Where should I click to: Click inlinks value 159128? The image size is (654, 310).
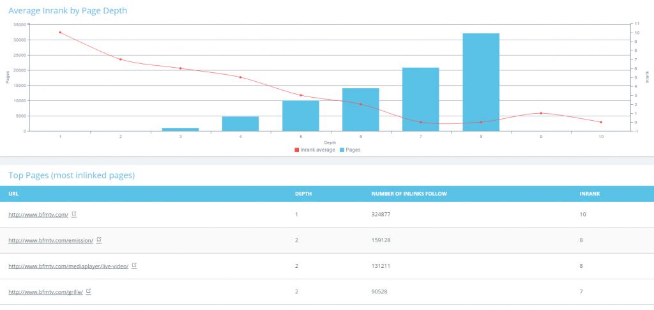point(381,240)
